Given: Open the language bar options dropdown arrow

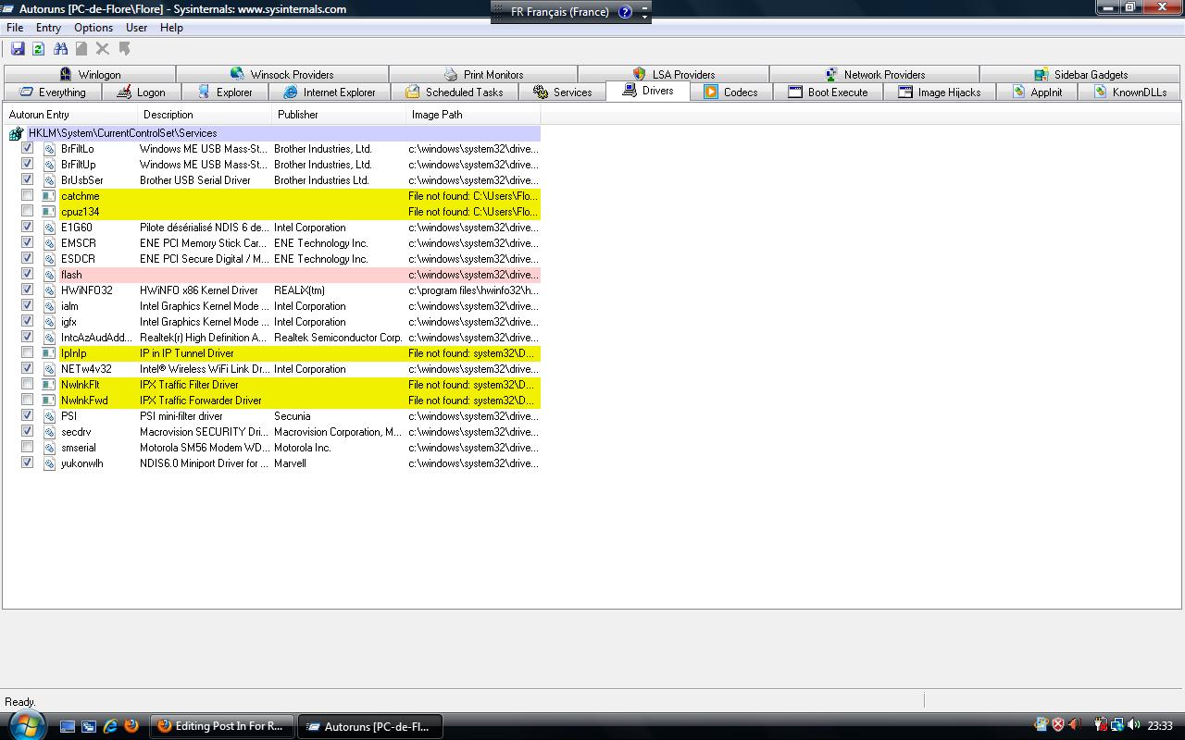Looking at the screenshot, I should 645,16.
